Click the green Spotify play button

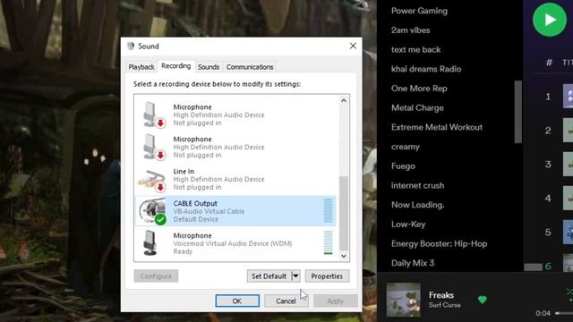(x=550, y=20)
